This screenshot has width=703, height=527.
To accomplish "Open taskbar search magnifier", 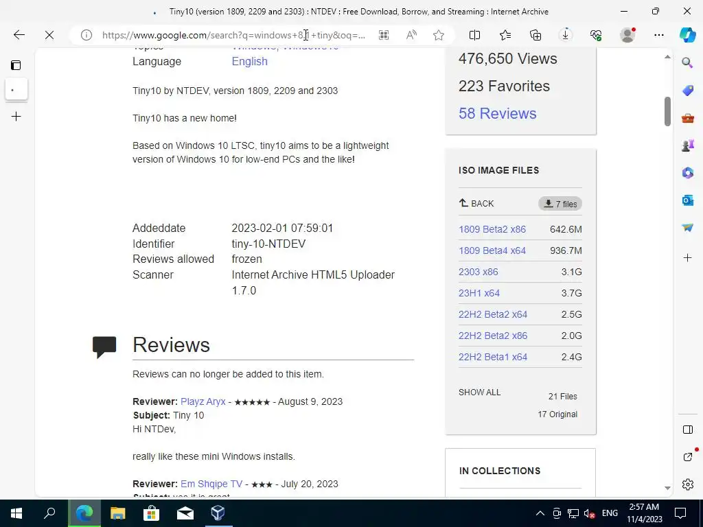I will pos(49,513).
